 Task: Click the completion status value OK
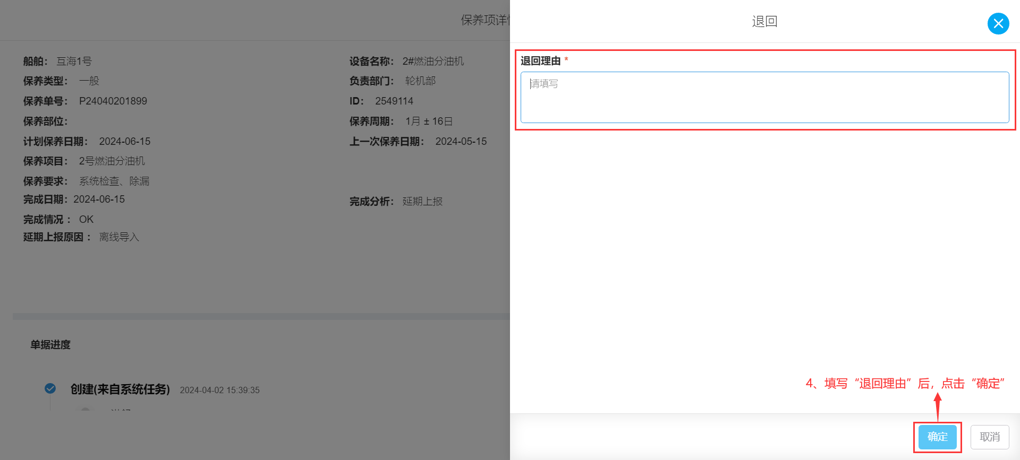click(86, 219)
